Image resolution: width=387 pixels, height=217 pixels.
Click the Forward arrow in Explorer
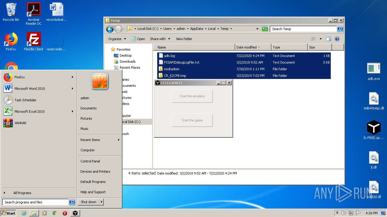click(x=118, y=29)
